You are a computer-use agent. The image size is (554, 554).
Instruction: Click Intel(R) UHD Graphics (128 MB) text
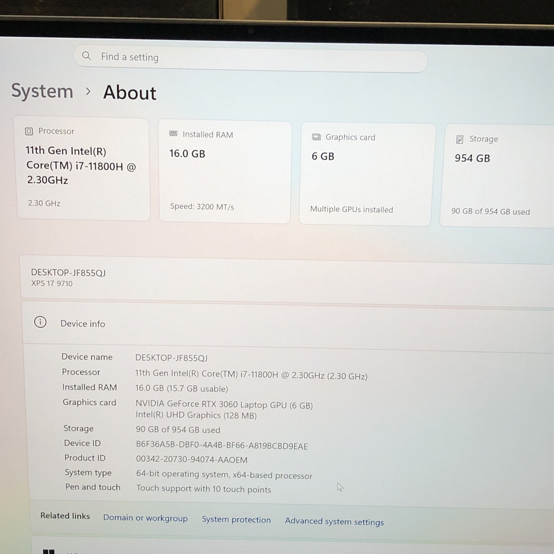click(x=196, y=415)
